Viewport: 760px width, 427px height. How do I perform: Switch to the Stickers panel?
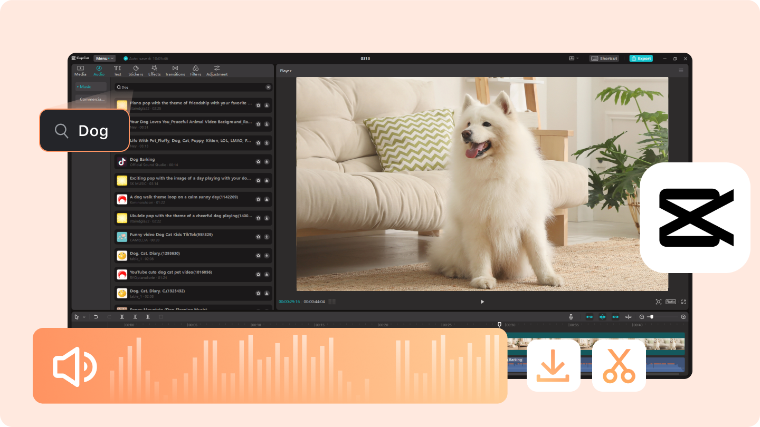136,70
